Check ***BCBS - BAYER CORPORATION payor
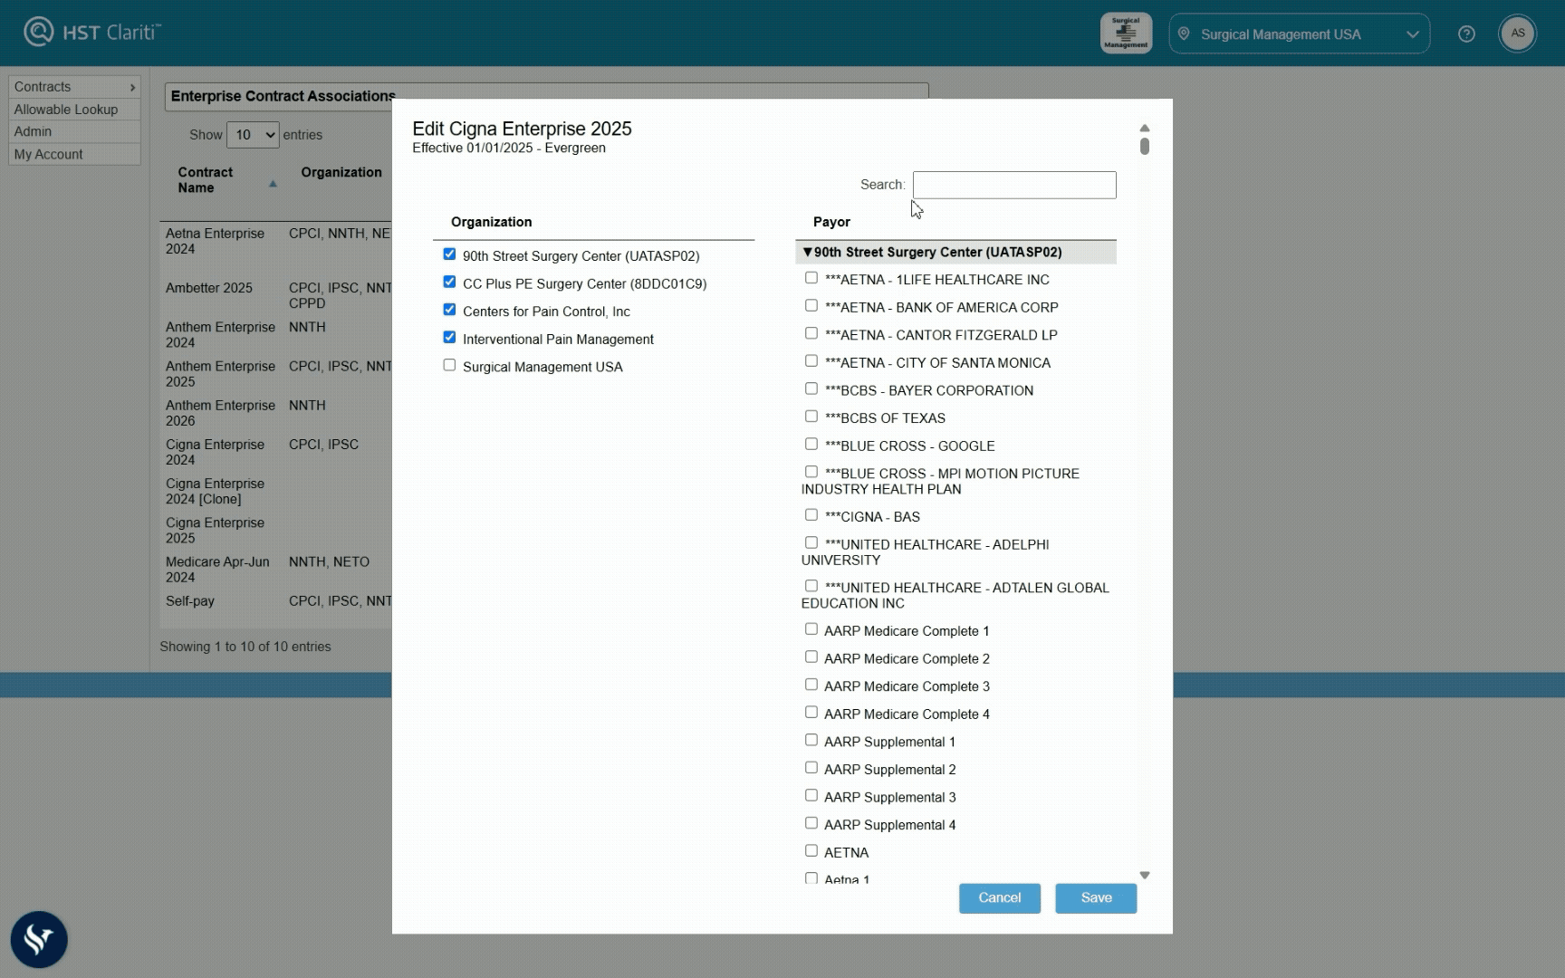The width and height of the screenshot is (1565, 978). click(811, 389)
